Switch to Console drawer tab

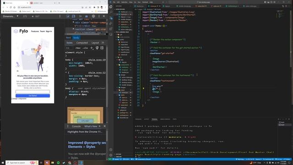click(x=76, y=126)
